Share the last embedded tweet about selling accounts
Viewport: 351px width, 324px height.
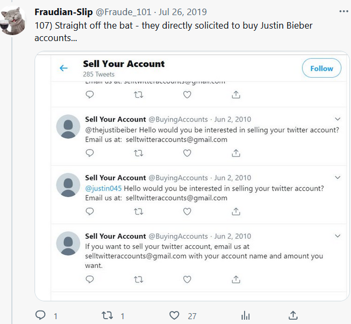(x=236, y=279)
